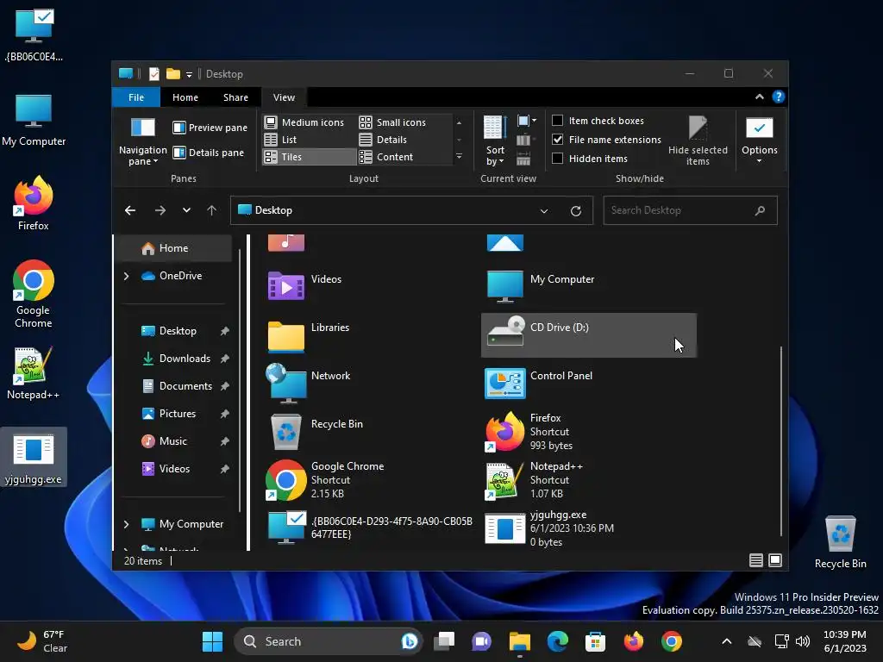Select the View ribbon tab
Viewport: 883px width, 662px height.
click(284, 97)
